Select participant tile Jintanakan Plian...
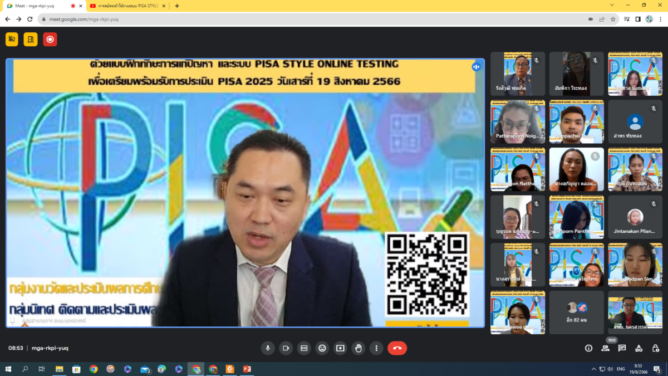This screenshot has width=668, height=376. coord(635,217)
